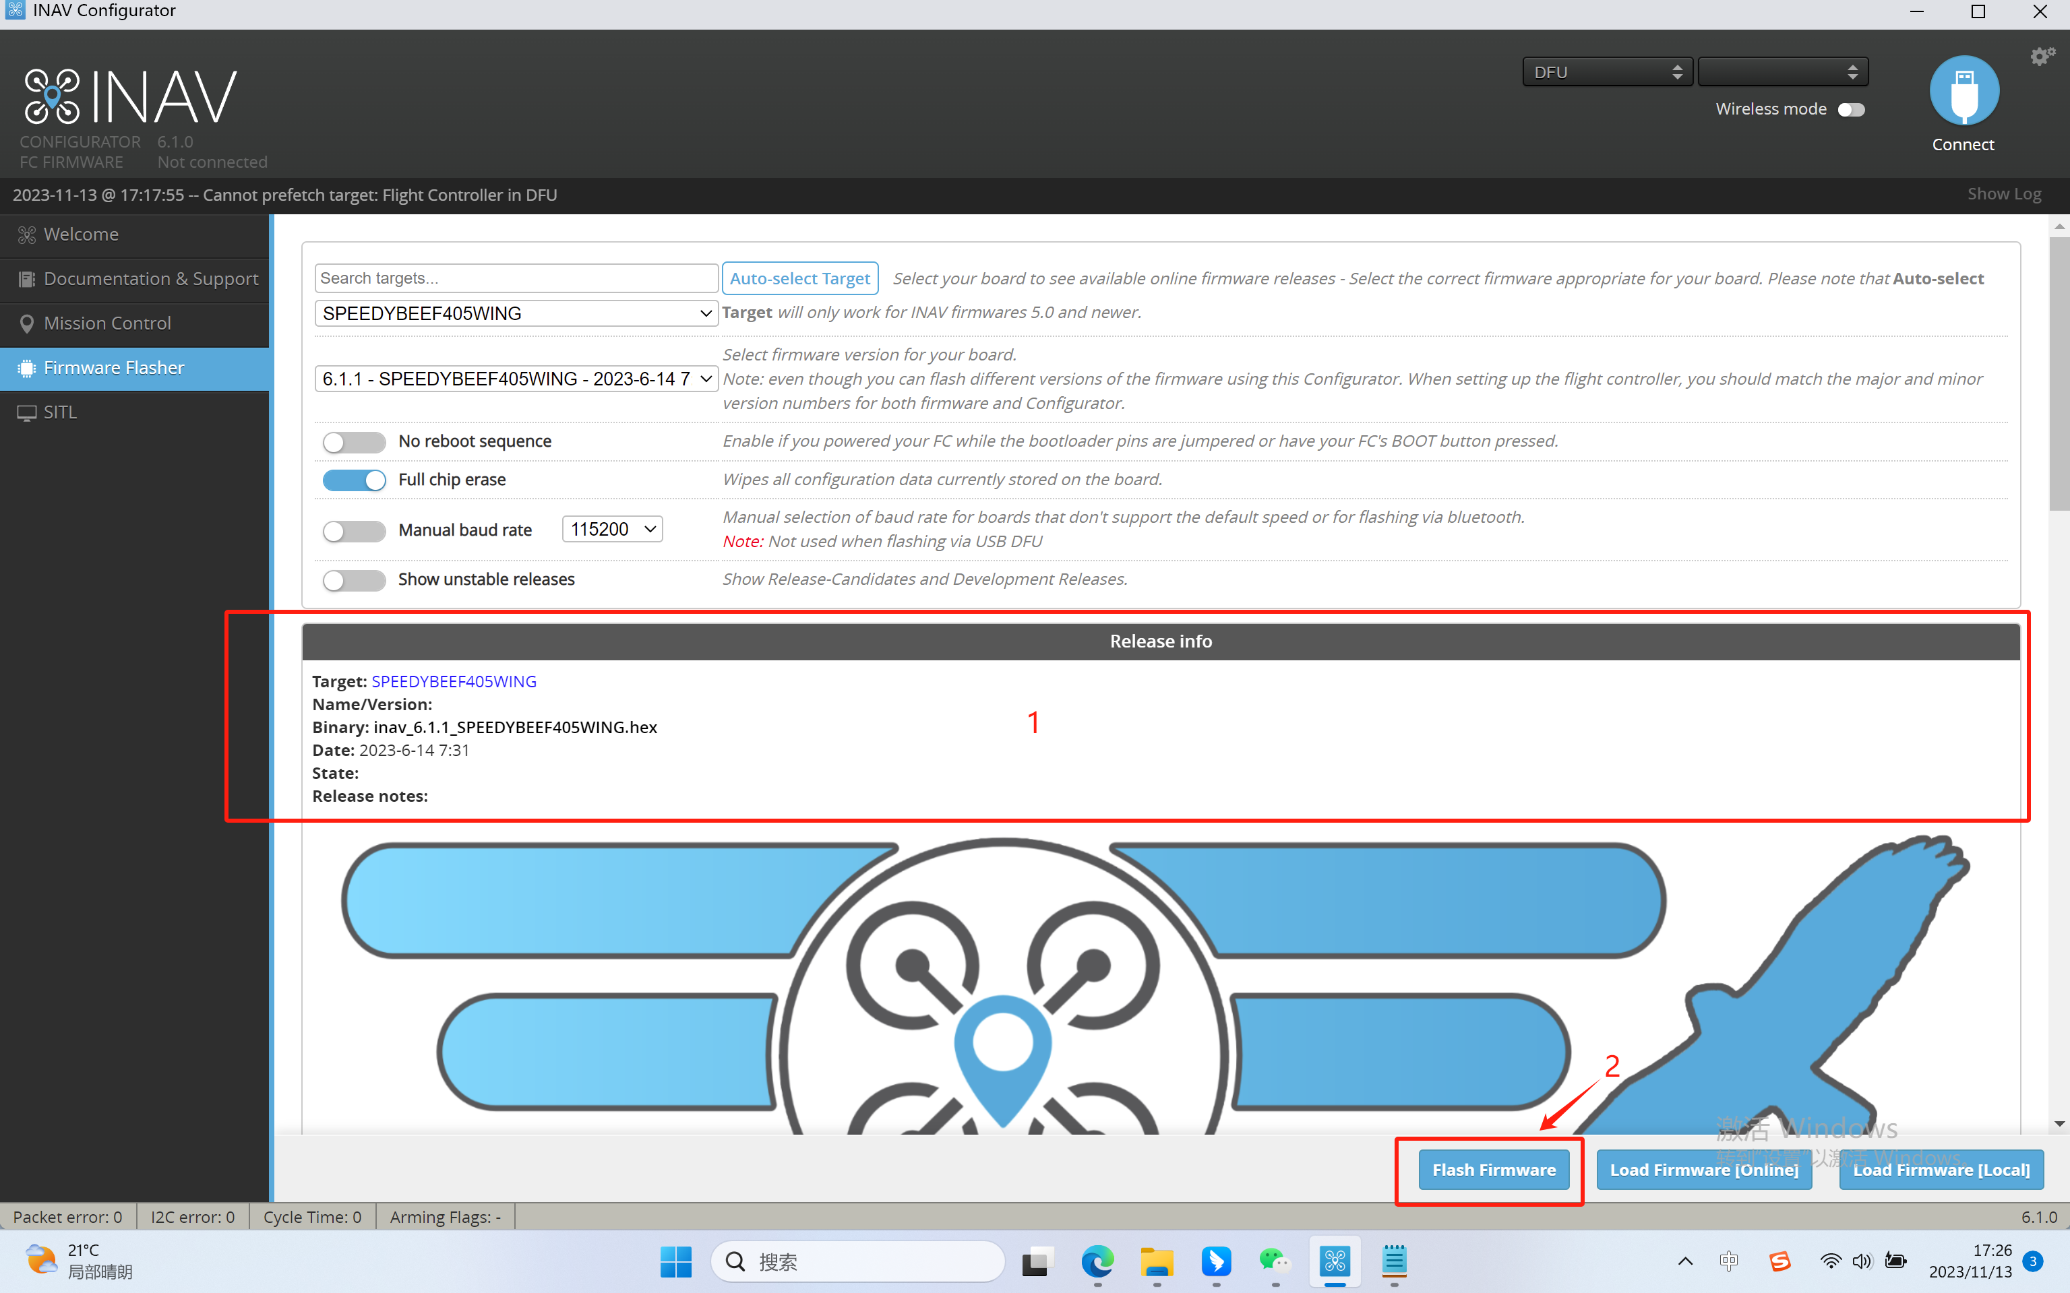Click Arming Flags status entry

446,1217
